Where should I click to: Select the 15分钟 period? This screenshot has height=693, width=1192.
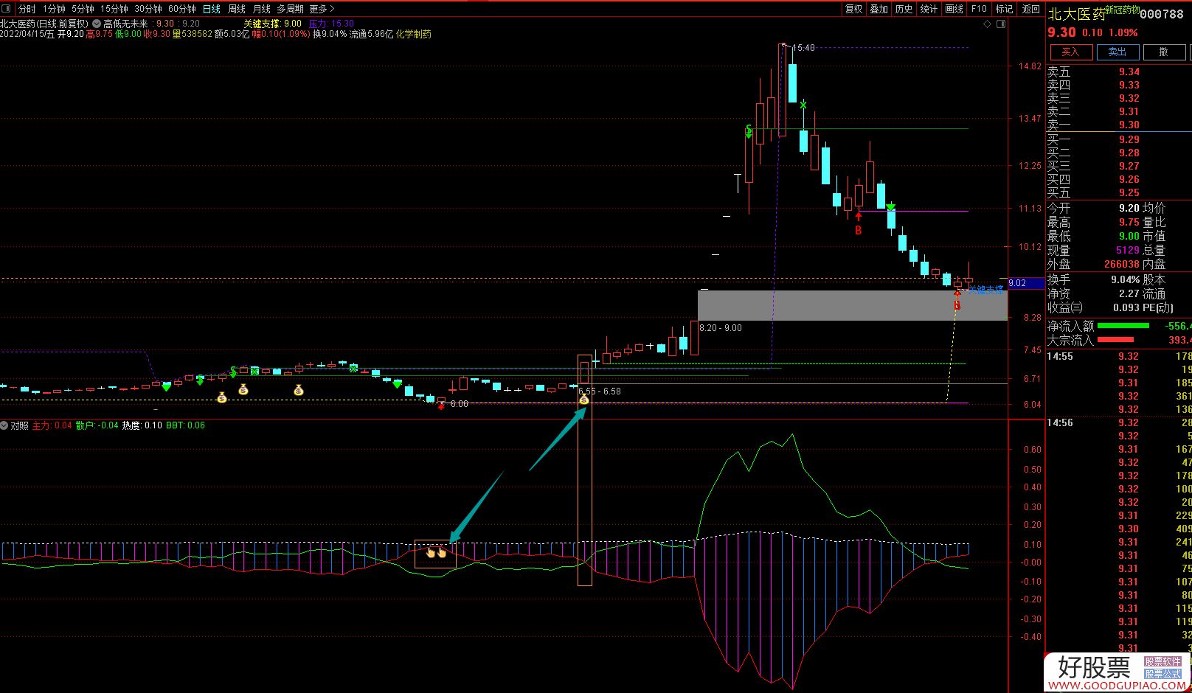click(x=114, y=9)
